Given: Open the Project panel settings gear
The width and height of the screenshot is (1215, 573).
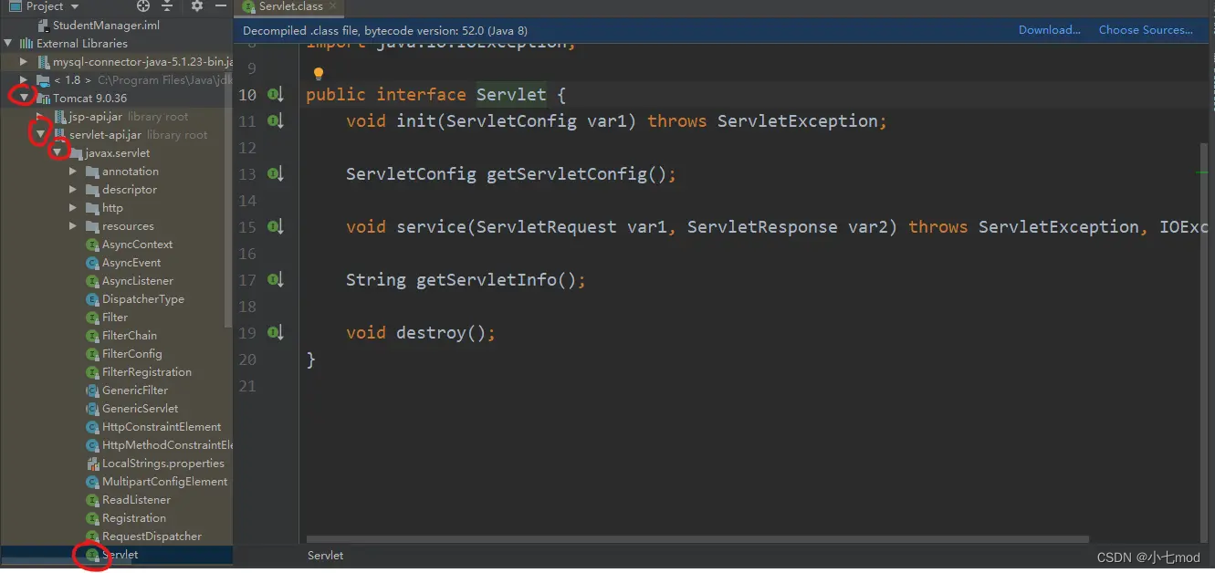Looking at the screenshot, I should (197, 6).
